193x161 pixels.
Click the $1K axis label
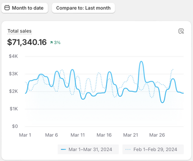coord(14,109)
